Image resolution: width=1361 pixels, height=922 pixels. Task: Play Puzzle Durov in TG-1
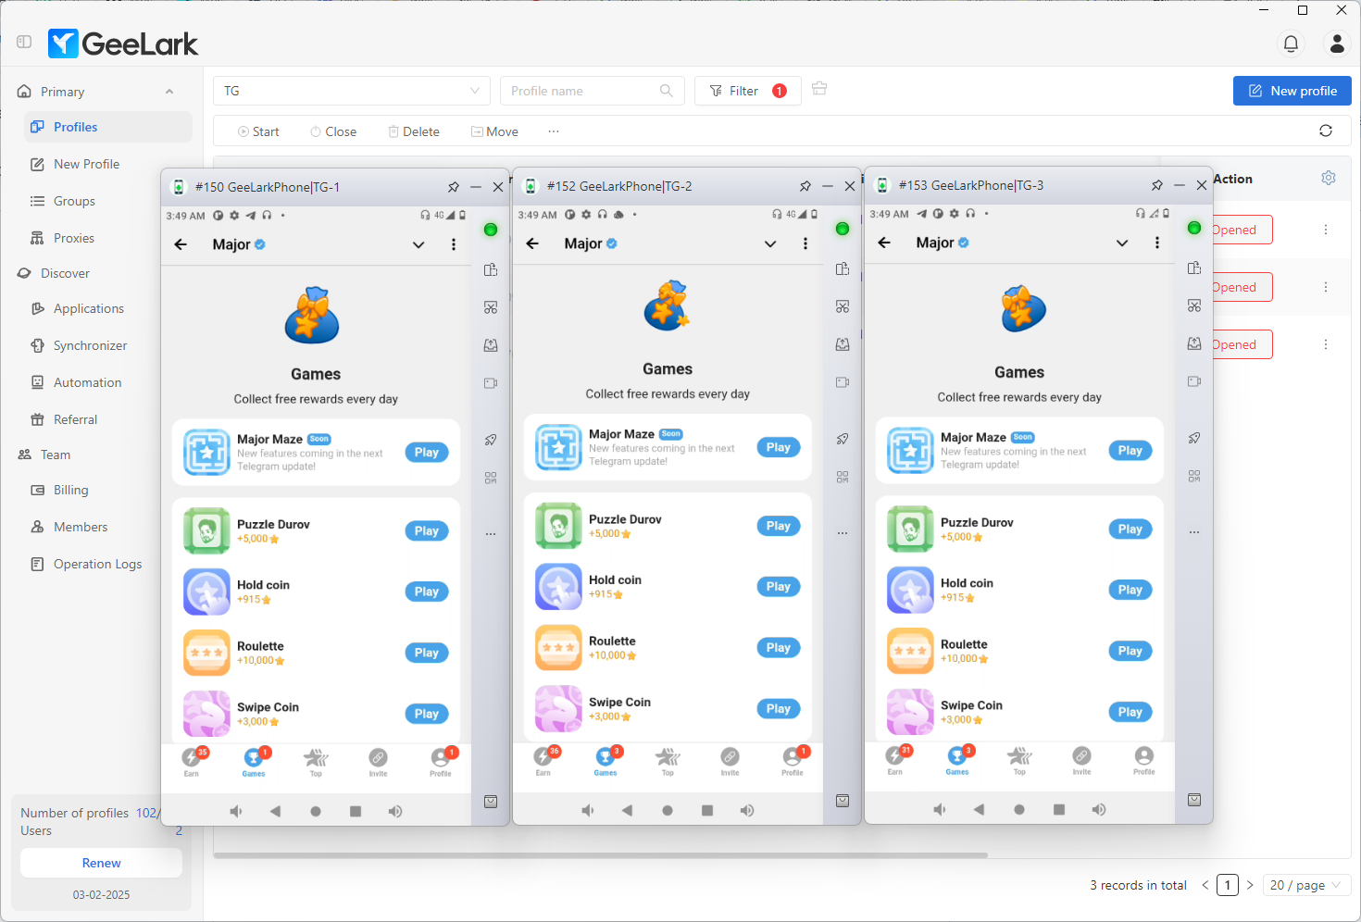coord(427,530)
